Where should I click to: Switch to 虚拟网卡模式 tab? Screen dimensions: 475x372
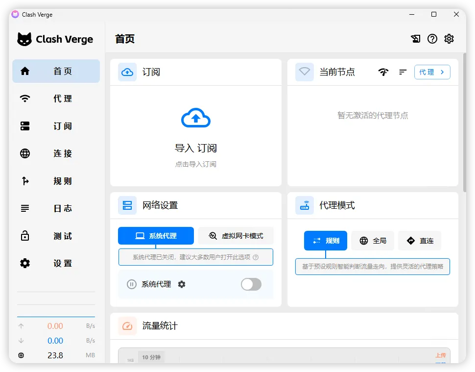tap(236, 236)
